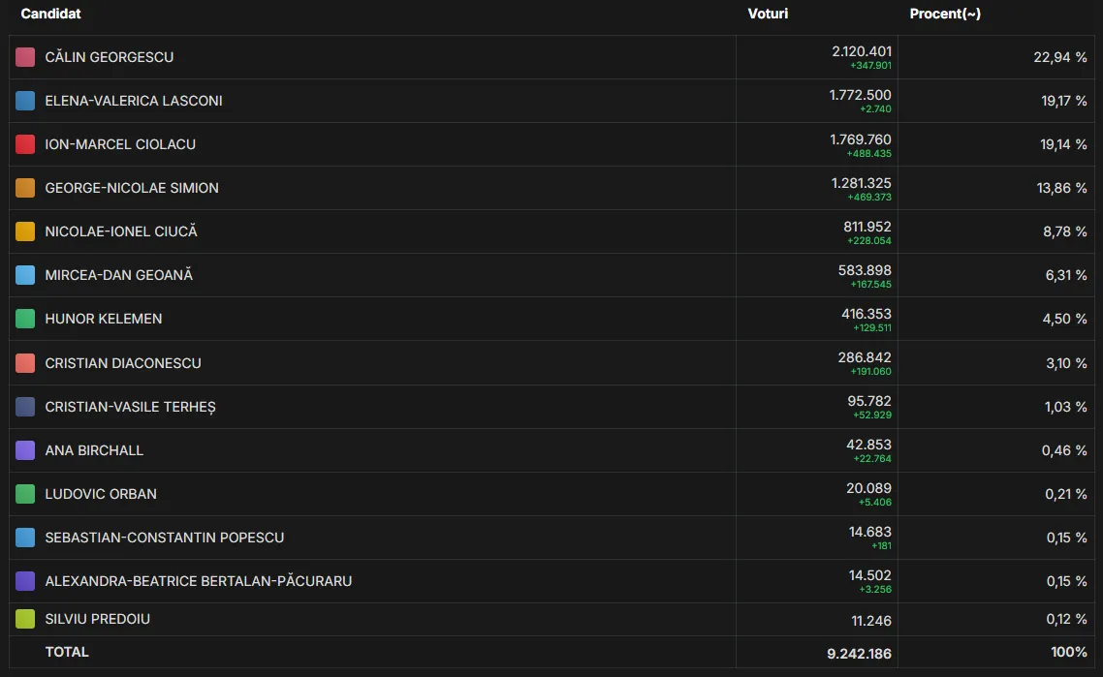Click the color swatch beside Călin Georgescu
Viewport: 1103px width, 677px height.
pyautogui.click(x=25, y=57)
